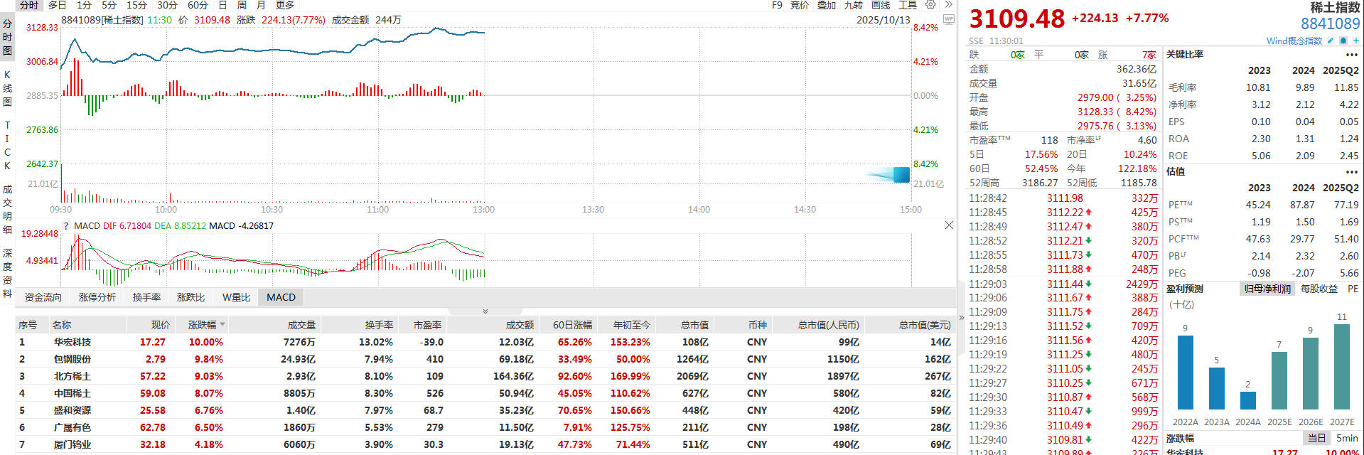Open the 关键比率 more options ellipsis
Screen dimensions: 1364x455
pyautogui.click(x=1350, y=55)
